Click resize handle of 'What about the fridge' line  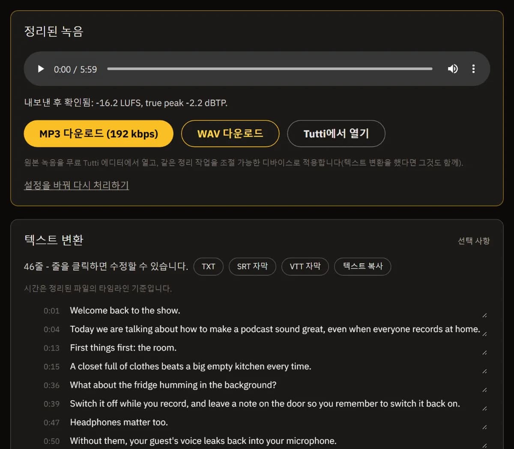[x=484, y=390]
